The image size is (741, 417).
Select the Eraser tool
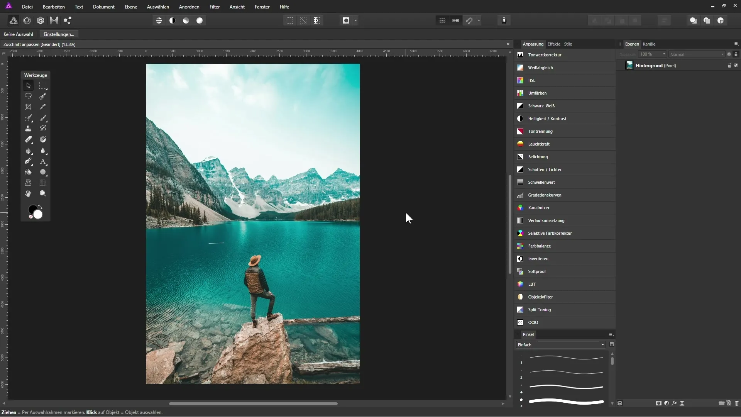[x=28, y=139]
